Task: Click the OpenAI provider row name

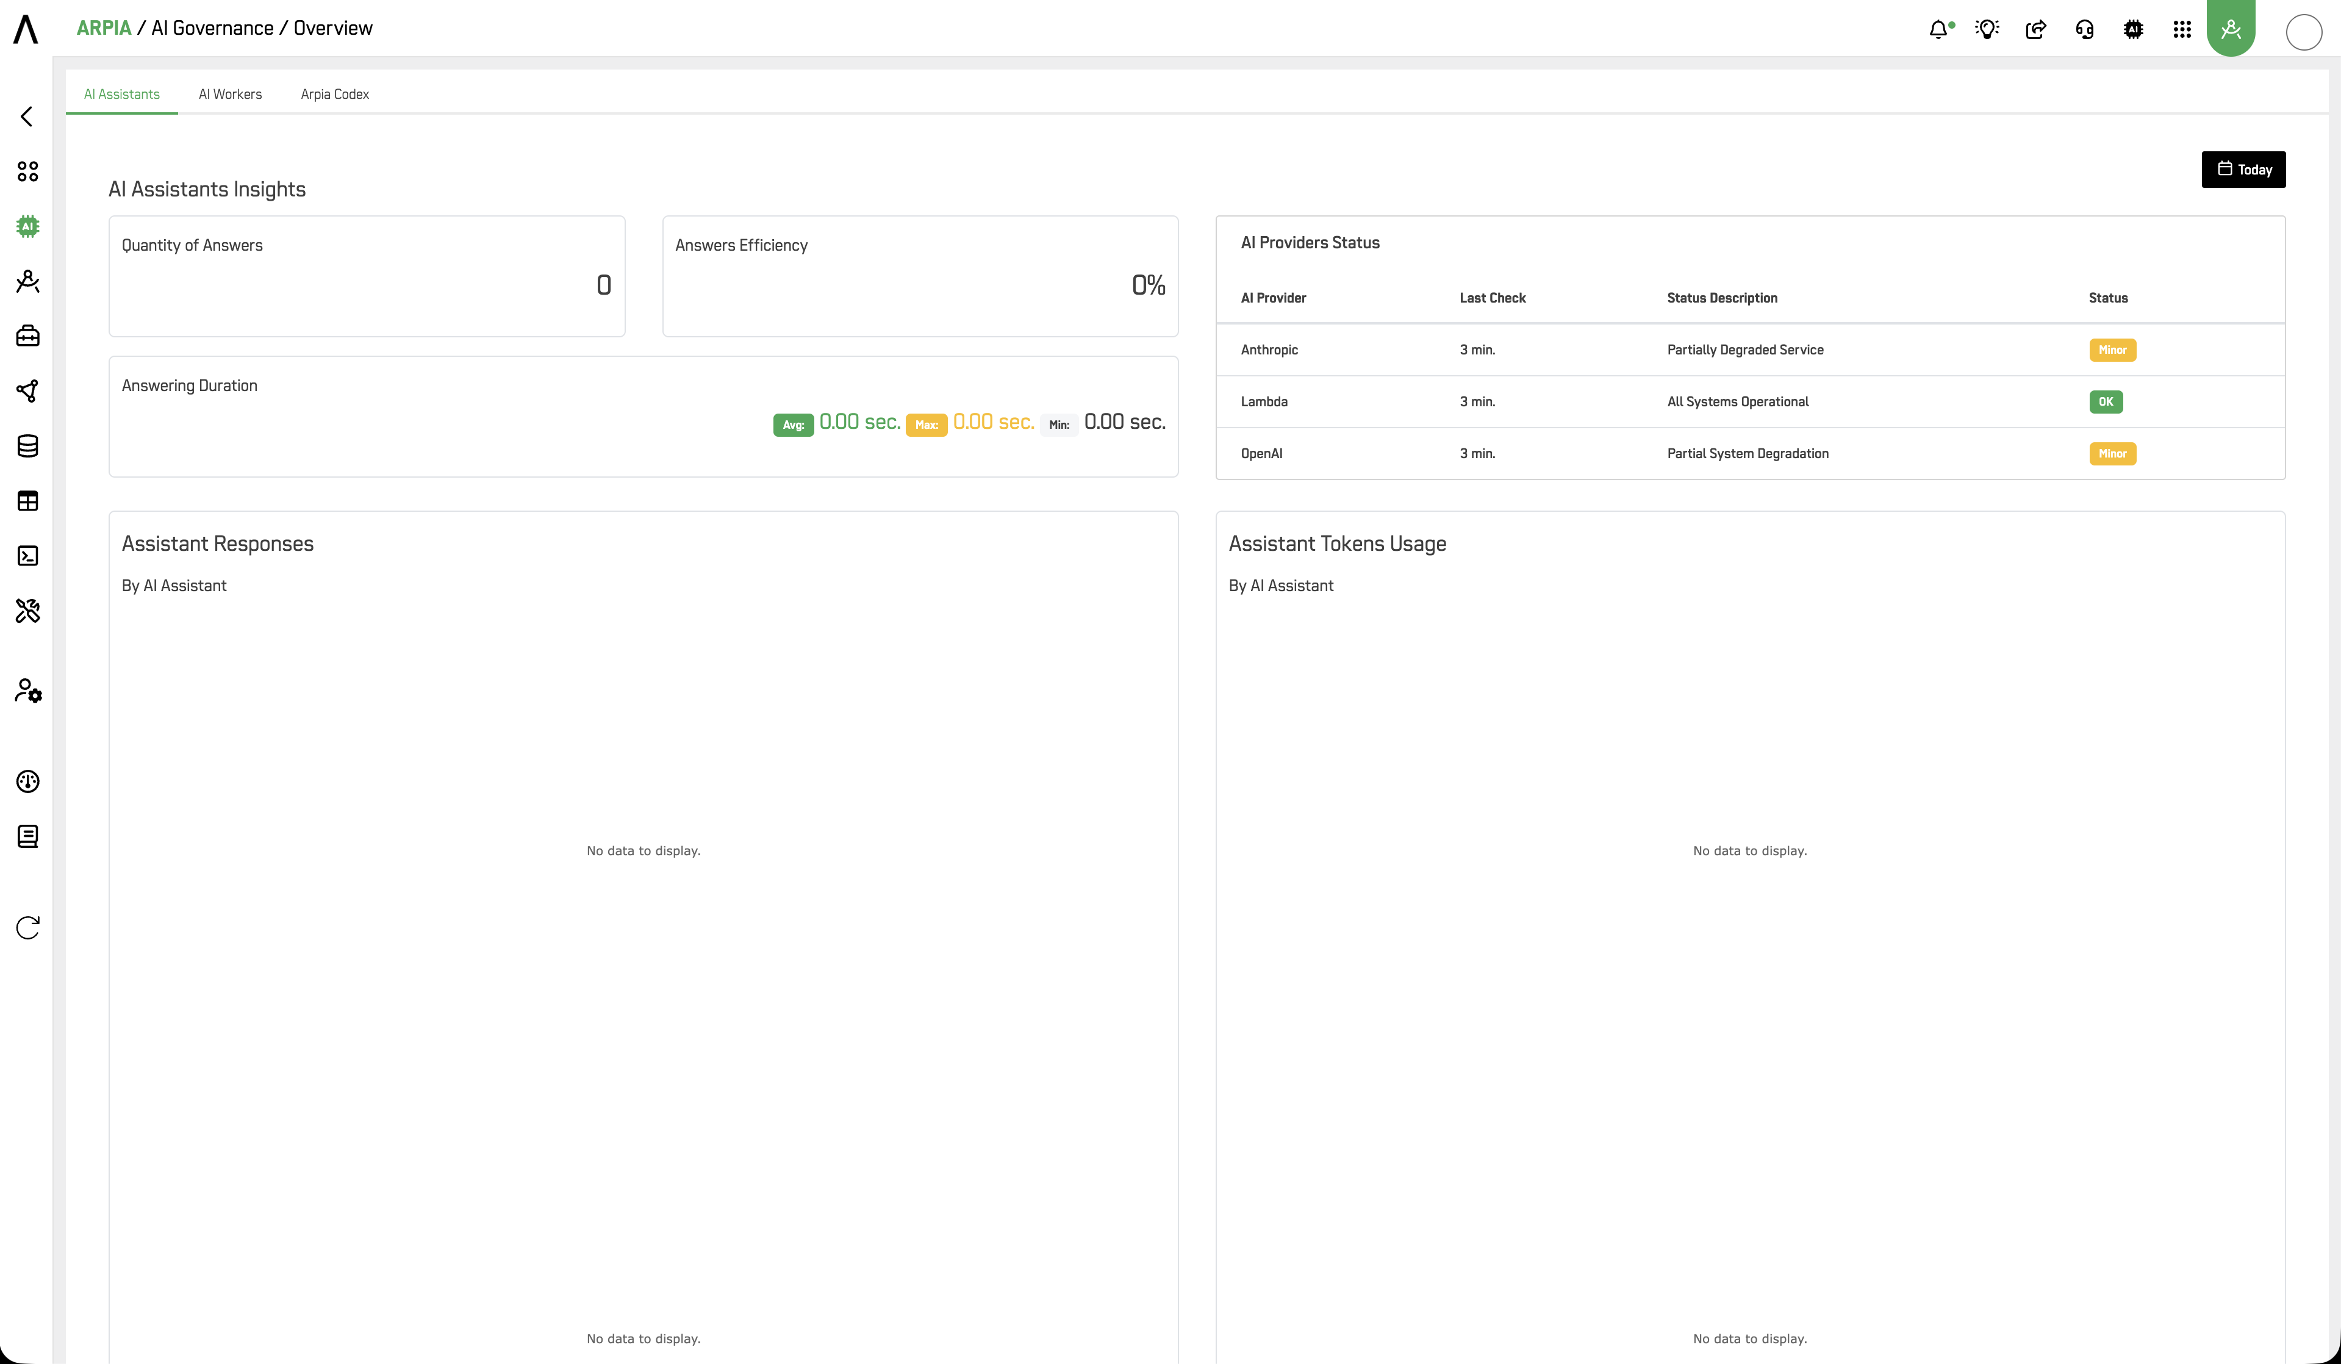Action: [x=1261, y=453]
